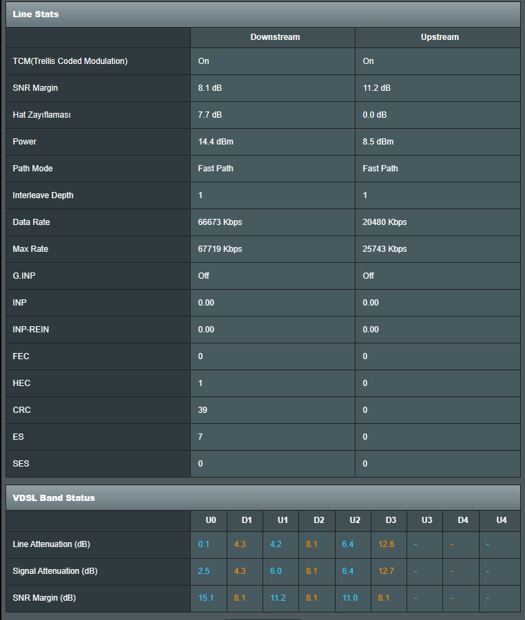The image size is (525, 620).
Task: Click the Interleave Depth row label
Action: [43, 195]
